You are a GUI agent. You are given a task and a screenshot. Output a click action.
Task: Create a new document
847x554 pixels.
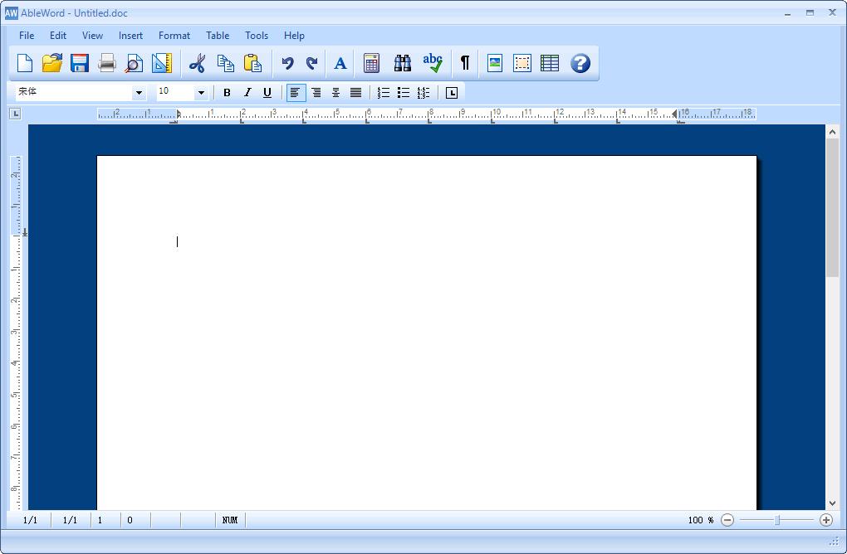tap(25, 63)
